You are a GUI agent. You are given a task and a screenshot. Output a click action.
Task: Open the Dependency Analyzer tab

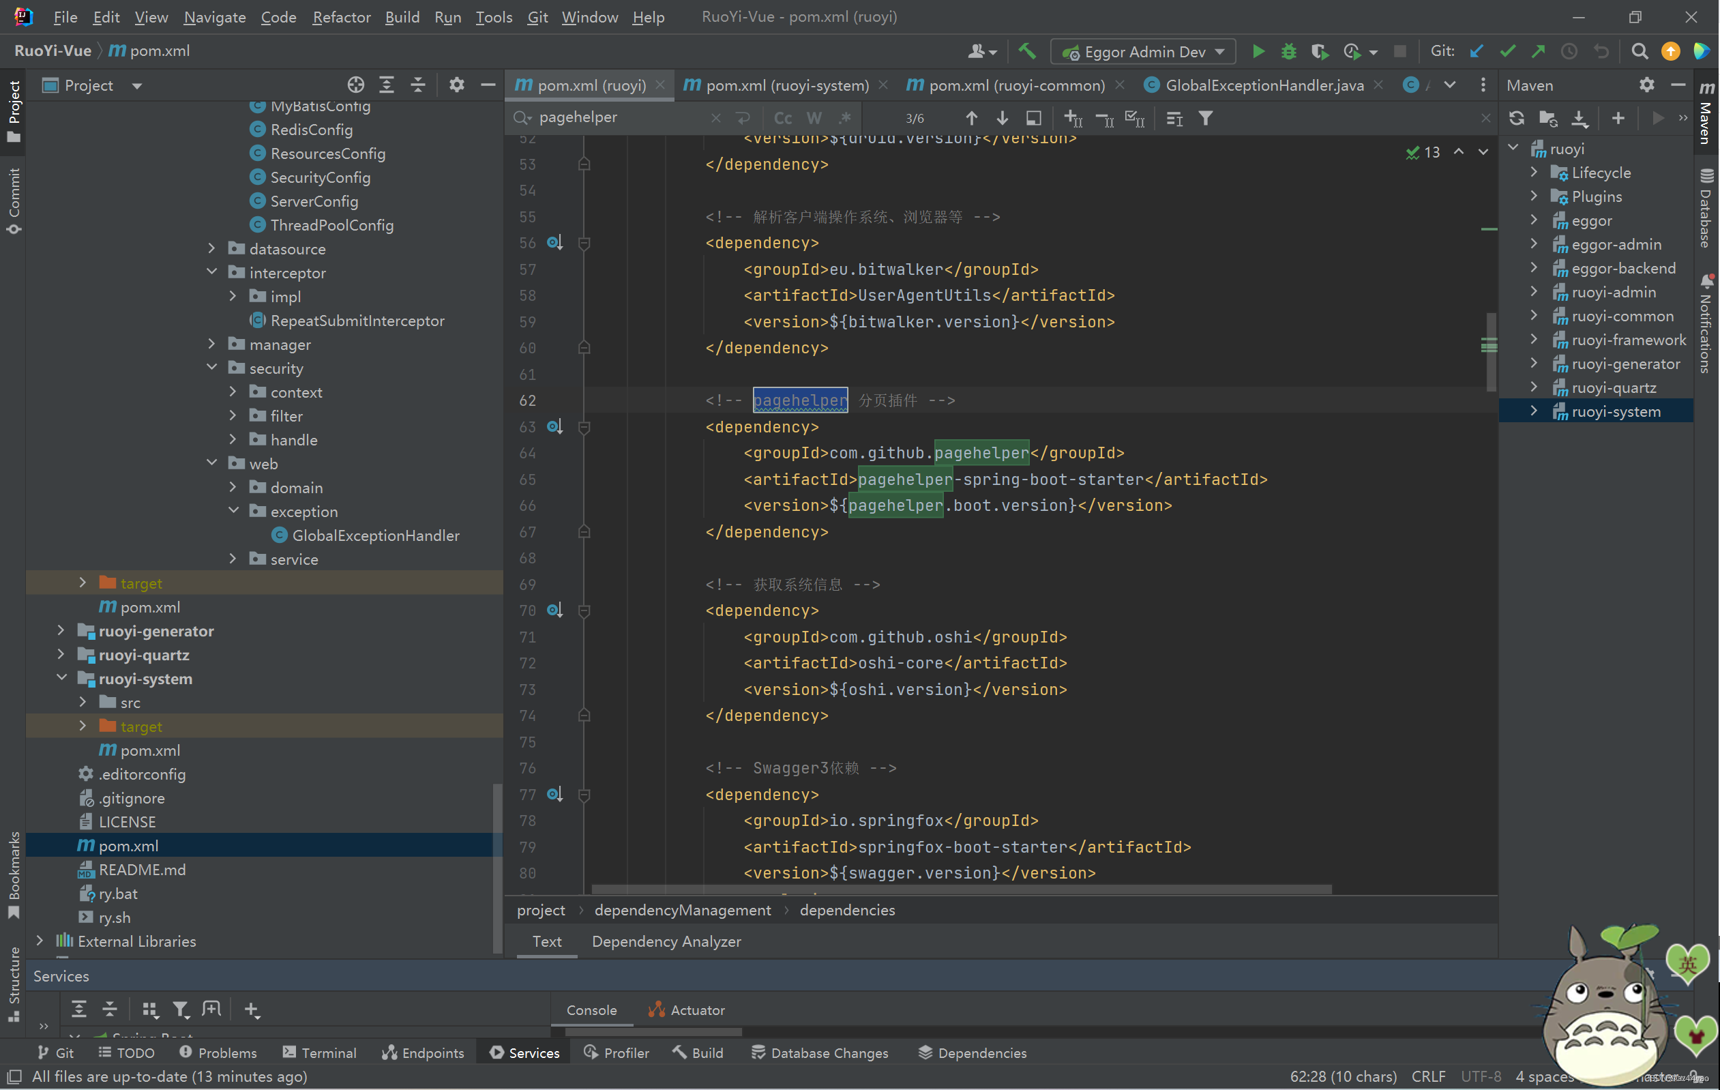point(666,941)
